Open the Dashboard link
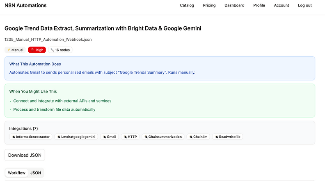 point(234,5)
